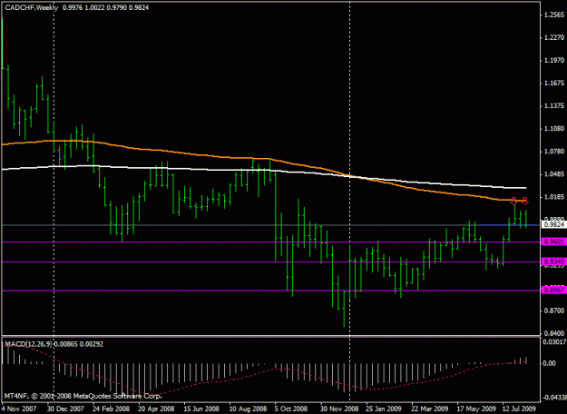Click the 30 Nov 2008 date label
This screenshot has height=414, width=567.
point(339,409)
